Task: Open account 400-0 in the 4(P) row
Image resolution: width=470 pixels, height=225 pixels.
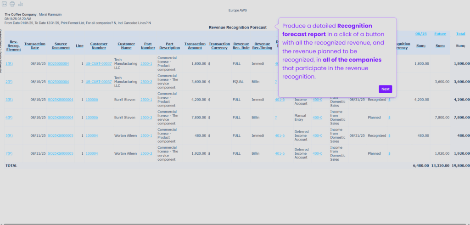Action: coord(318,118)
